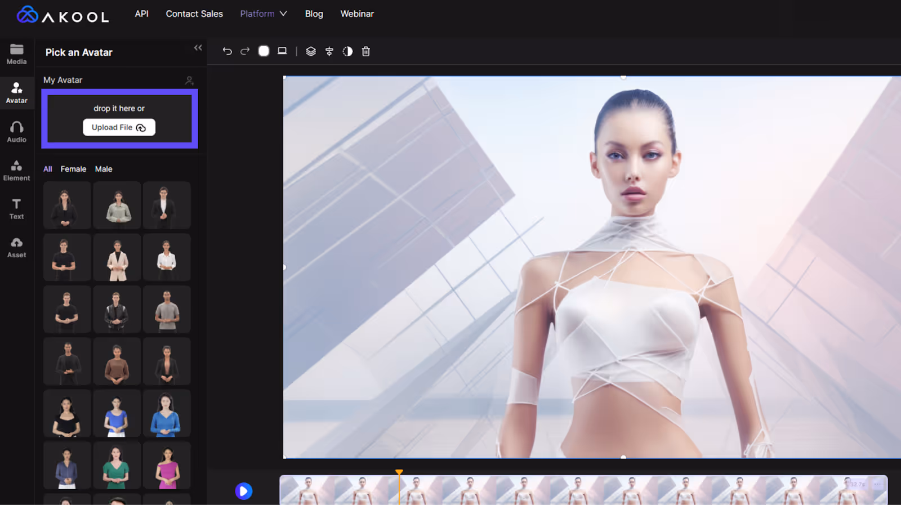
Task: Click the Upload File button
Action: 119,127
